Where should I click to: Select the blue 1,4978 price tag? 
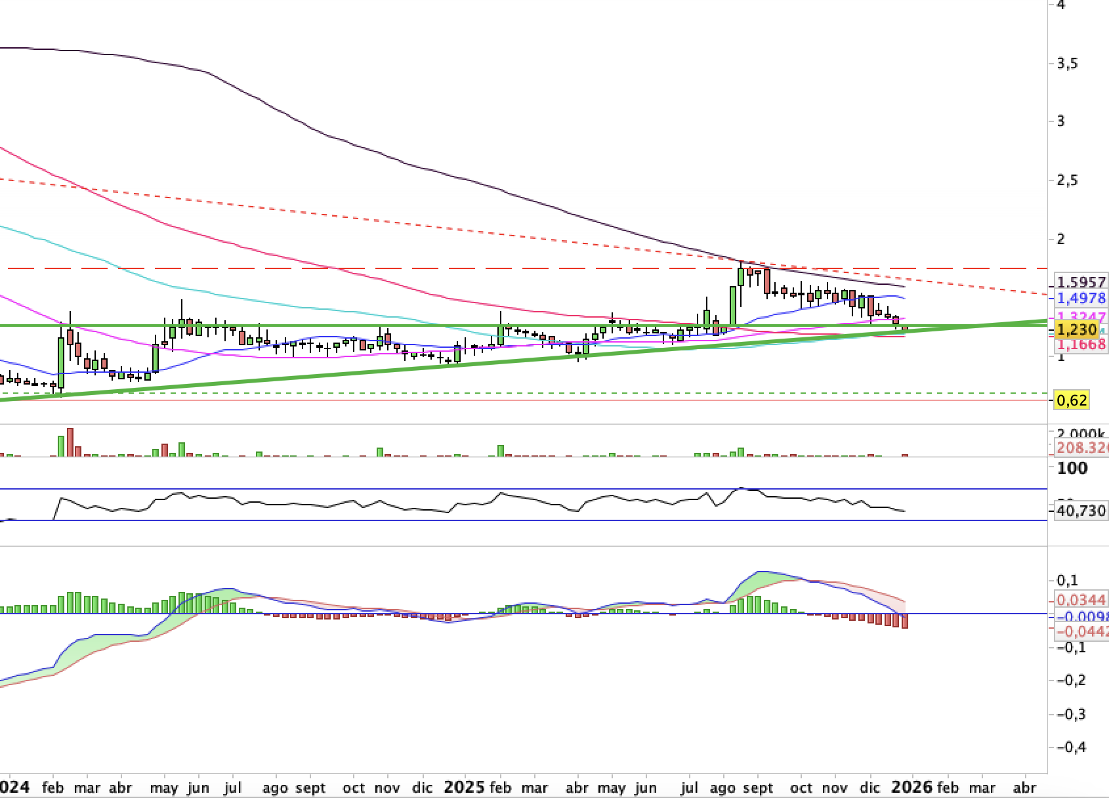click(x=1080, y=299)
